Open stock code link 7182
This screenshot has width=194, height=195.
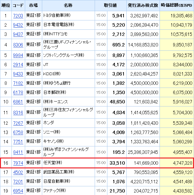pos(18,83)
